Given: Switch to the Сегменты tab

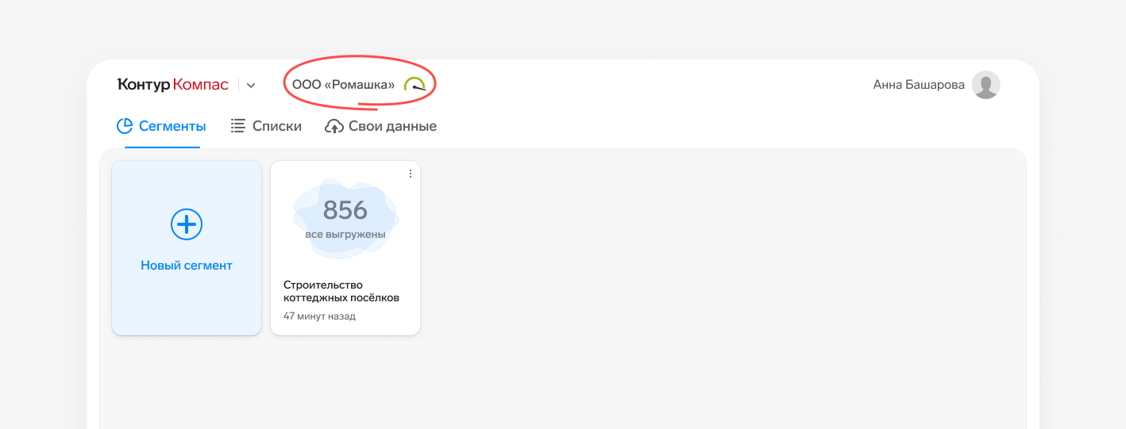Looking at the screenshot, I should click(162, 126).
